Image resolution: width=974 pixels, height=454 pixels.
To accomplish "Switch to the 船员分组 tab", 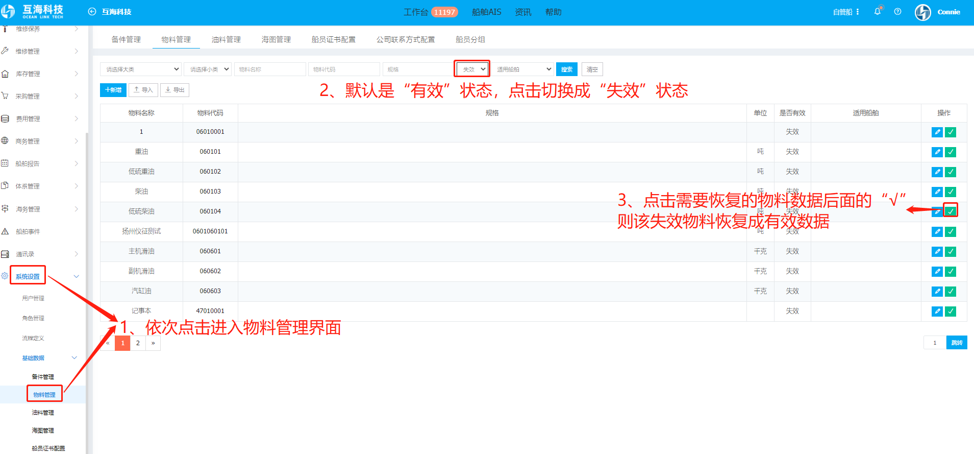I will click(470, 39).
